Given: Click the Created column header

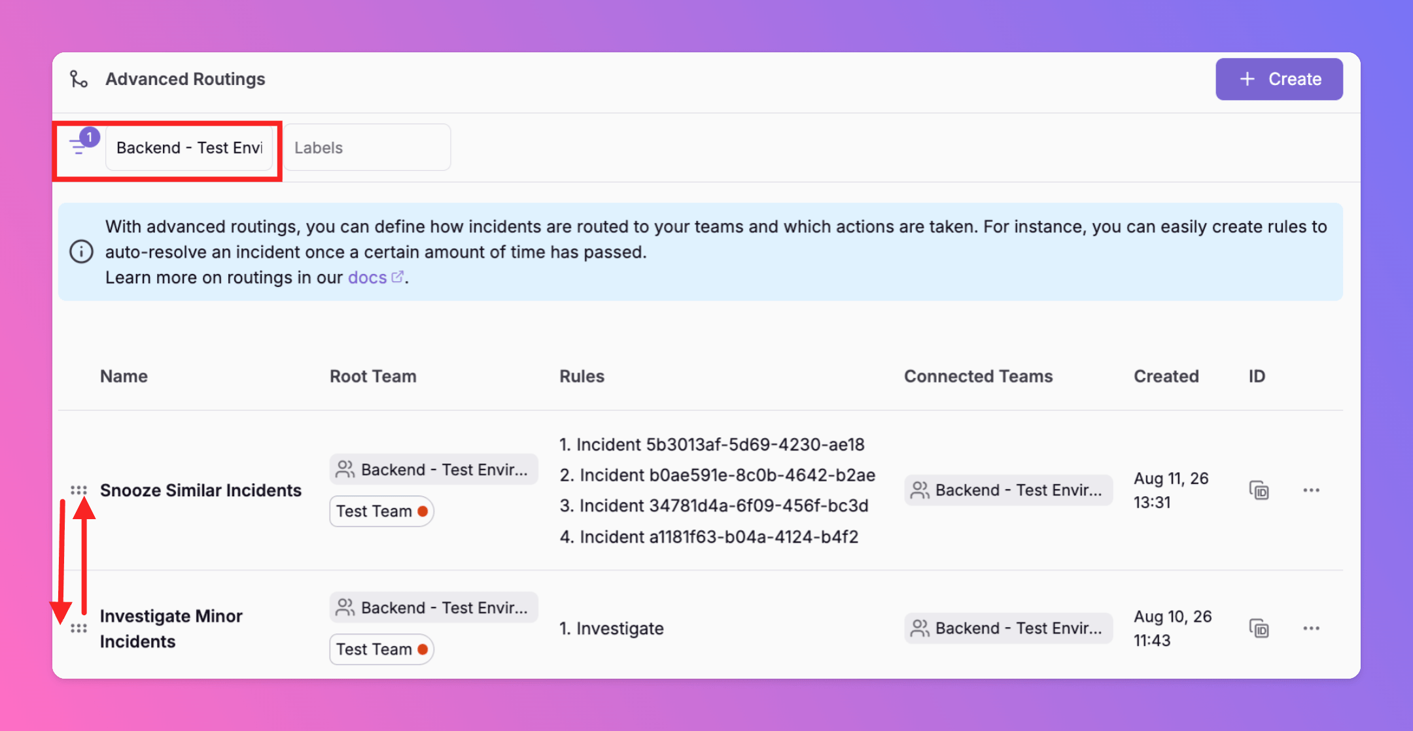Looking at the screenshot, I should (1166, 376).
